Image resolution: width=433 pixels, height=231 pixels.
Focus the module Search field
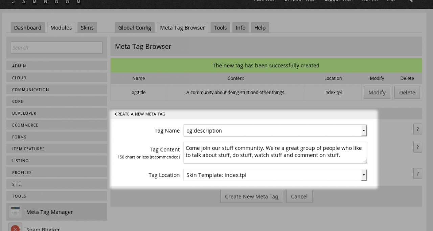(56, 48)
